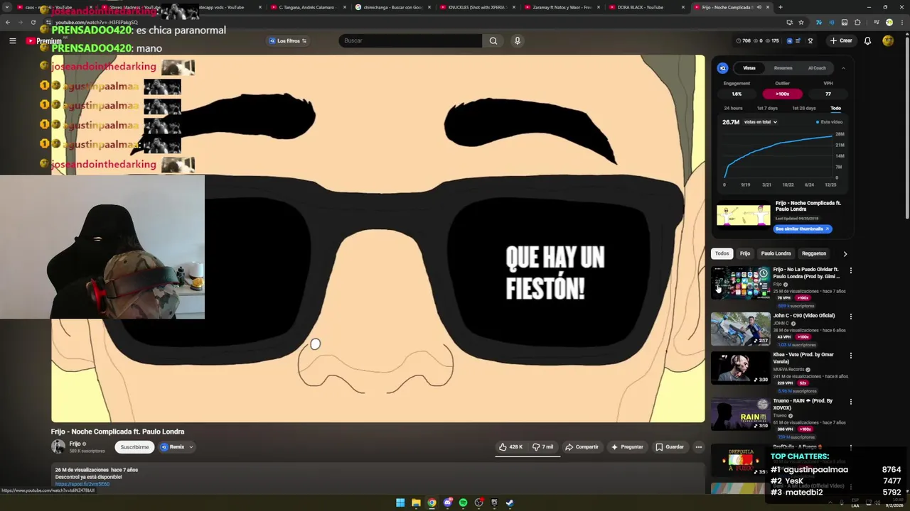910x511 pixels.
Task: Show more filter chips with arrow
Action: (845, 253)
